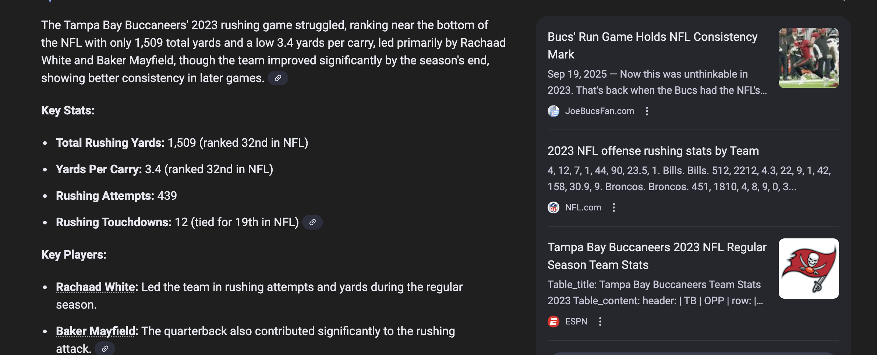This screenshot has height=355, width=877.
Task: Click the Bucs football player photo thumbnail
Action: 809,58
